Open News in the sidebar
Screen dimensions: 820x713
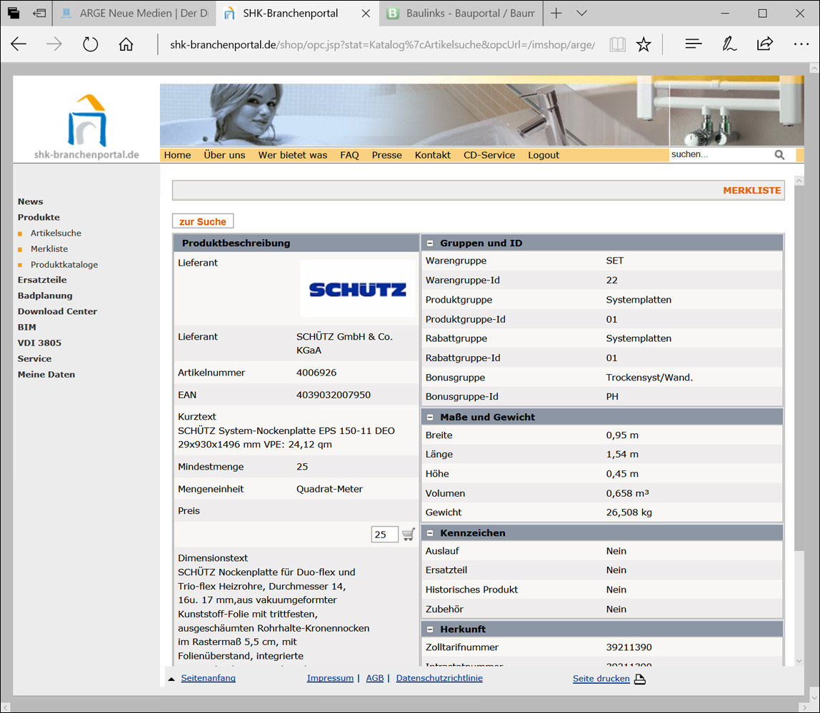[x=30, y=202]
